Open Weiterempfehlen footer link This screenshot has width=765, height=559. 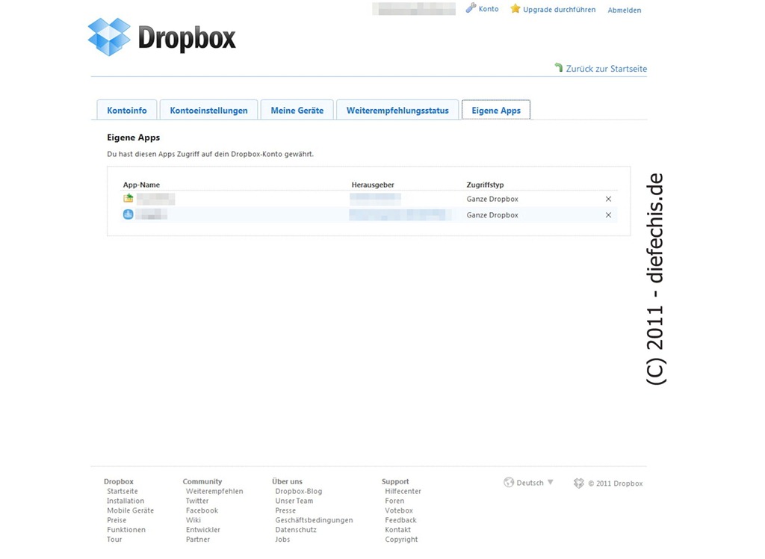(214, 491)
